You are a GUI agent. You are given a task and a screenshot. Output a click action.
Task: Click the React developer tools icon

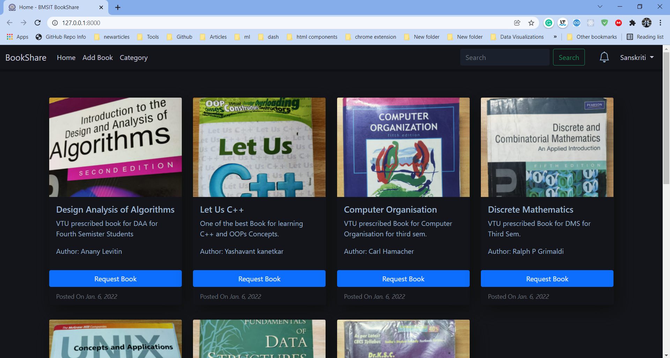point(590,23)
